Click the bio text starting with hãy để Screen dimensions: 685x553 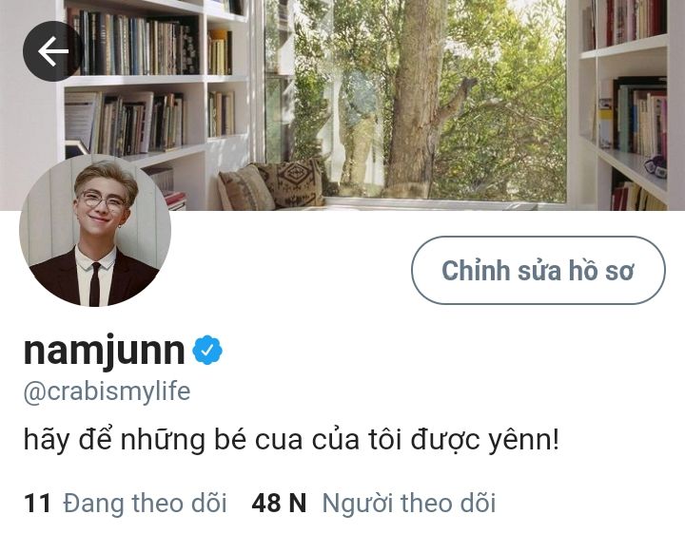pyautogui.click(x=291, y=440)
